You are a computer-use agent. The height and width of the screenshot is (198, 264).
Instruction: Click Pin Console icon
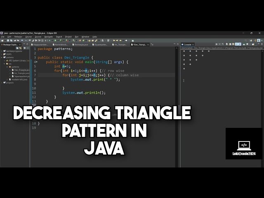[244, 44]
